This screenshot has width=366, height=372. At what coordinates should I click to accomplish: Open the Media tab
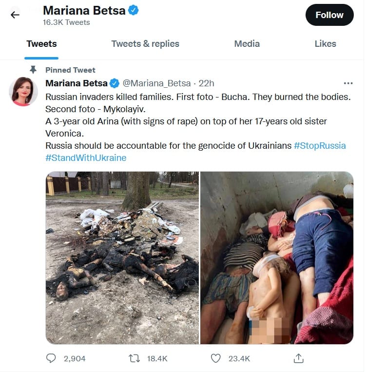(x=247, y=44)
